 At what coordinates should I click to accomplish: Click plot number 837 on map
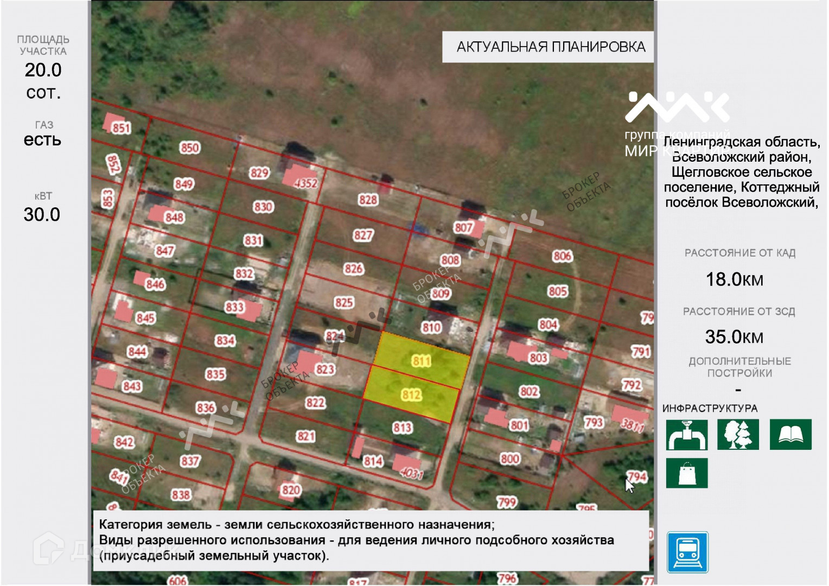pyautogui.click(x=190, y=461)
